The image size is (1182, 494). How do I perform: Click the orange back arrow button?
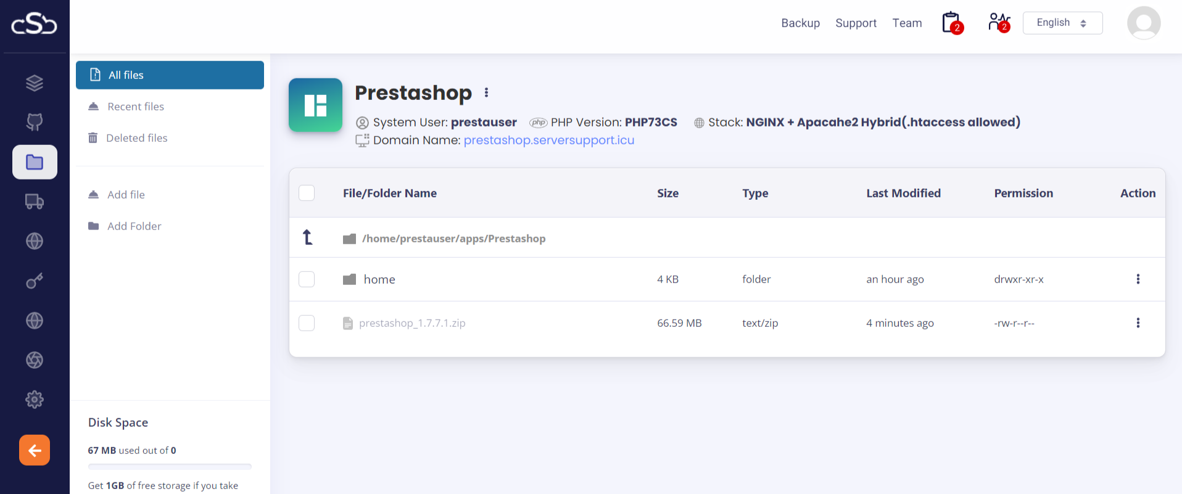pos(35,450)
